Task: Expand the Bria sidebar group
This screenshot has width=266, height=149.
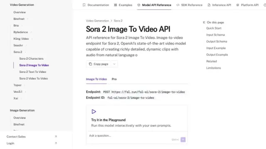Action: point(22,26)
